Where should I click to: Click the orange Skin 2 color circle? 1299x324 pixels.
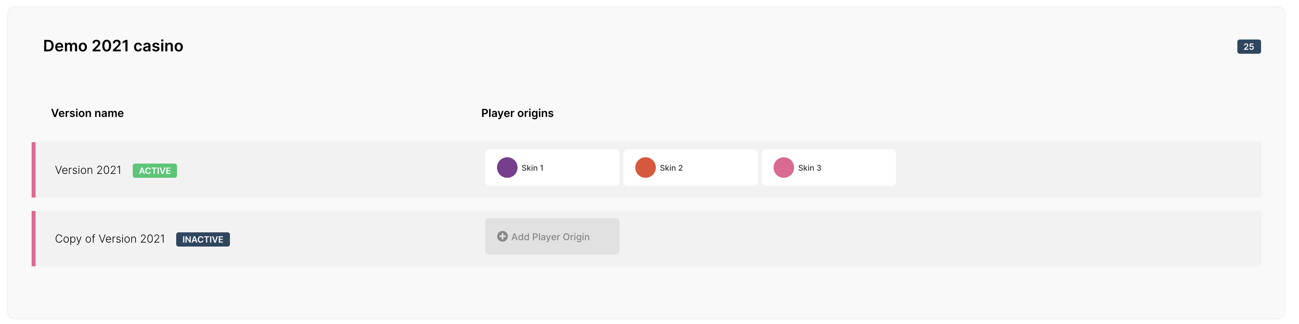tap(645, 168)
